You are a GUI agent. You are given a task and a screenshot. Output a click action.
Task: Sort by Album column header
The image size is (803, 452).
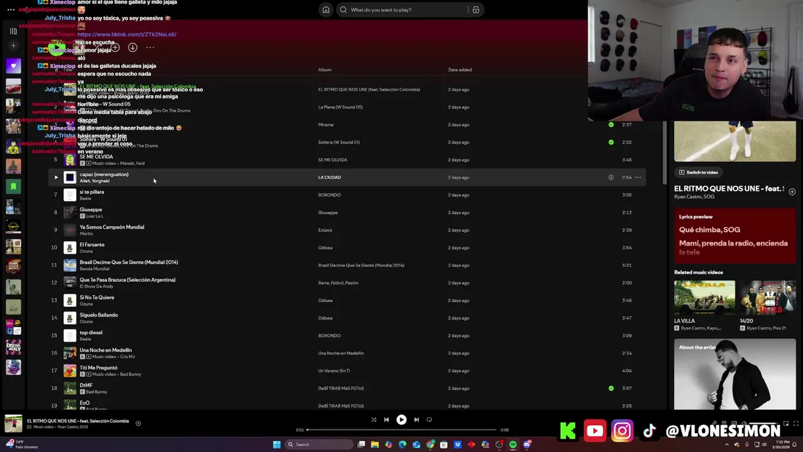[x=324, y=70]
